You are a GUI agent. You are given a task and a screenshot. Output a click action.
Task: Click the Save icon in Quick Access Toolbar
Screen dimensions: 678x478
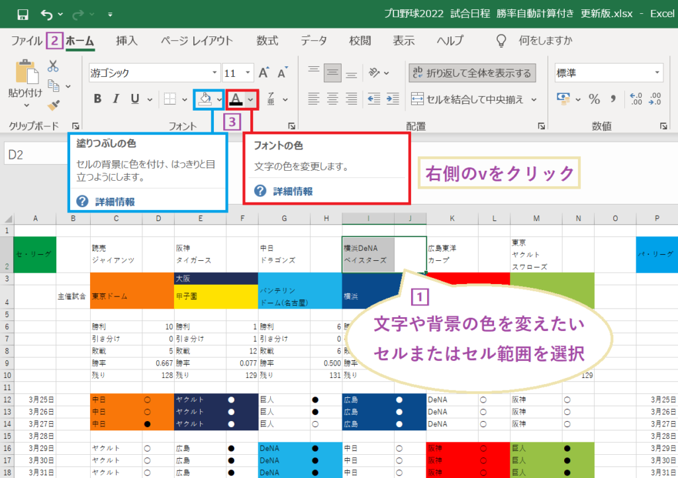(x=22, y=13)
